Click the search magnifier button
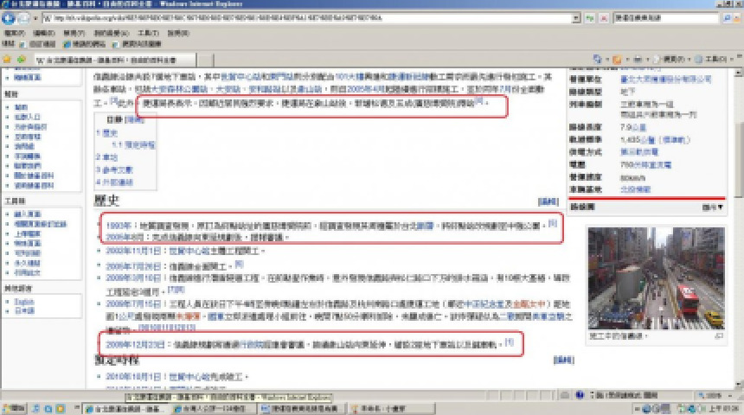 727,18
